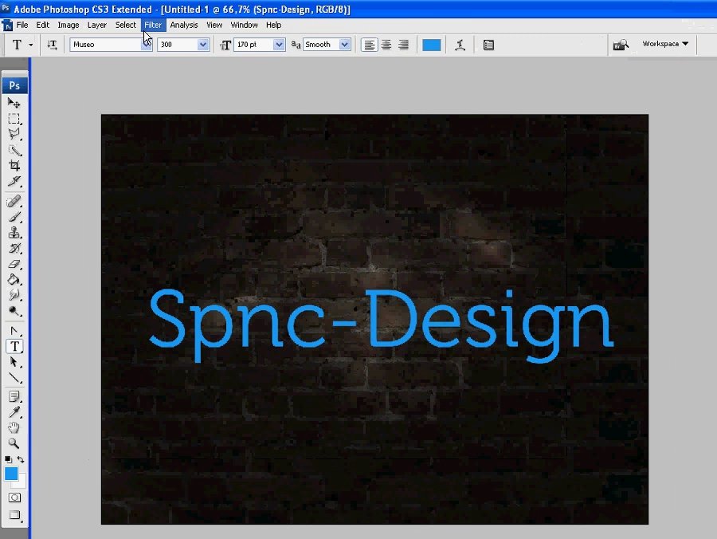Open the font size dropdown arrow
Viewport: 717px width, 539px height.
279,45
